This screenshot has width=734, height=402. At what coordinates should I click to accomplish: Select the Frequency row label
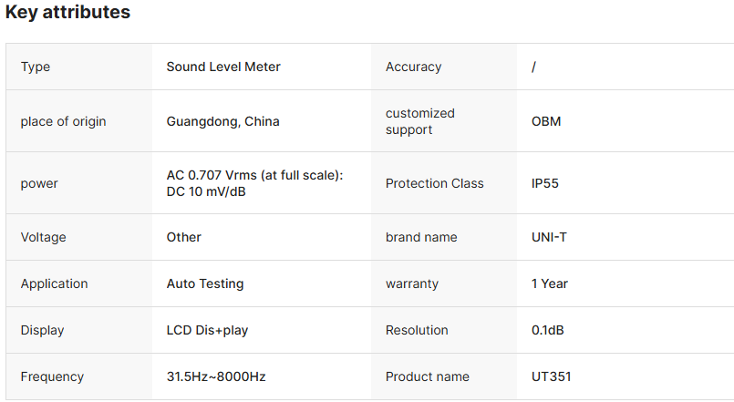click(x=52, y=376)
